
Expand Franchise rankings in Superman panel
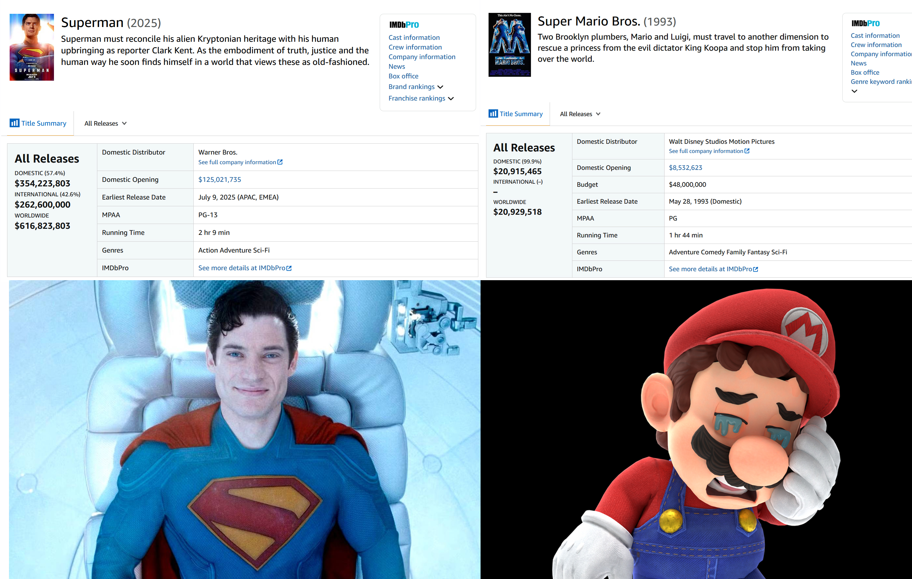[451, 99]
